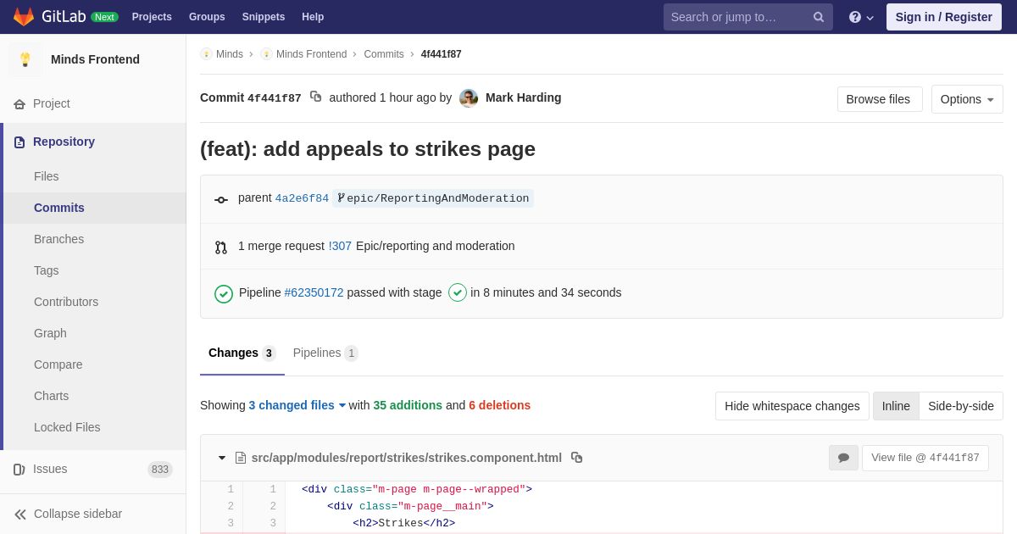This screenshot has height=534, width=1017.
Task: Click the Search or jump to field
Action: 736,17
